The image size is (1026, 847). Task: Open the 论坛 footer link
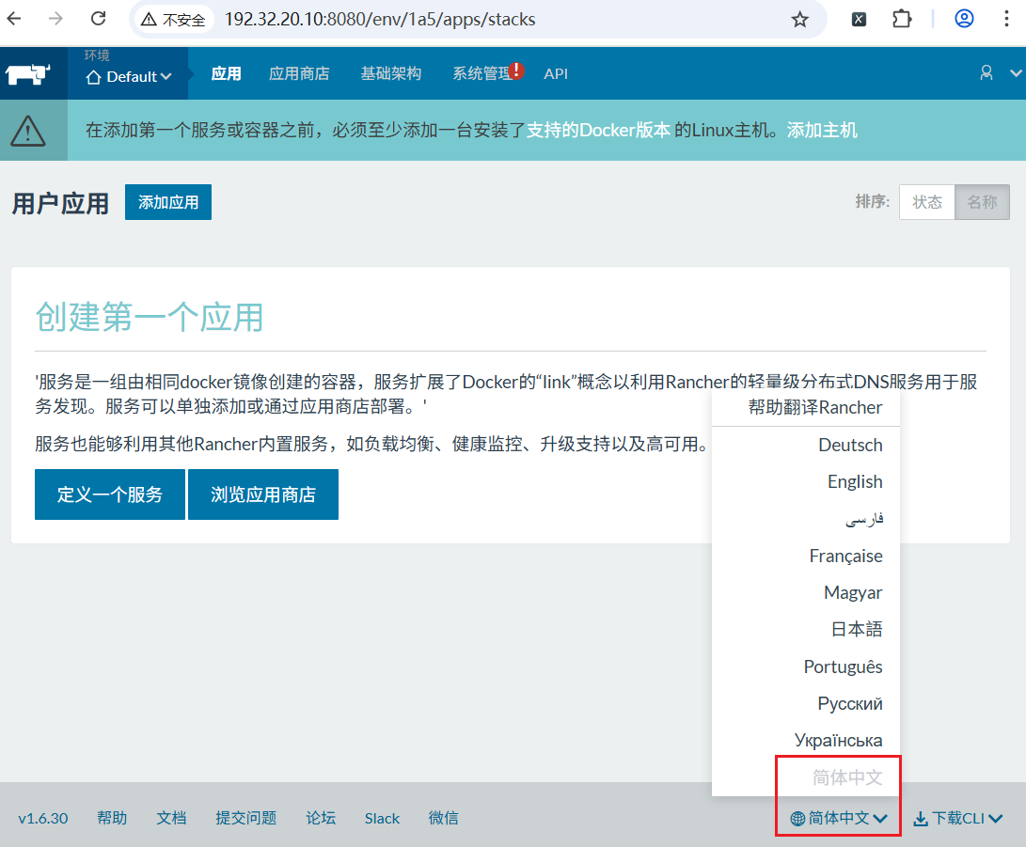(321, 818)
